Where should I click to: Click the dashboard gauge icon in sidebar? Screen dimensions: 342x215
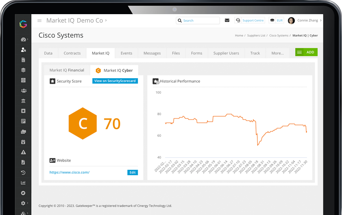(23, 40)
